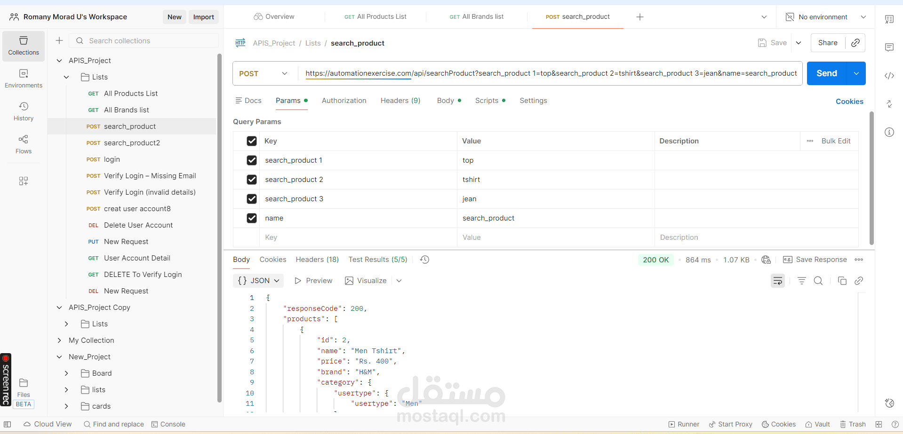Click the filter response icon
The image size is (903, 434).
802,281
